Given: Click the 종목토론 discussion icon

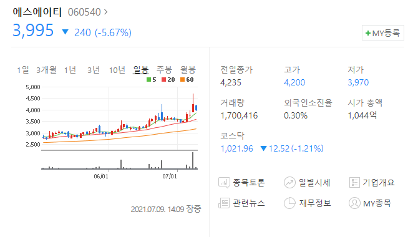Looking at the screenshot, I should 224,183.
